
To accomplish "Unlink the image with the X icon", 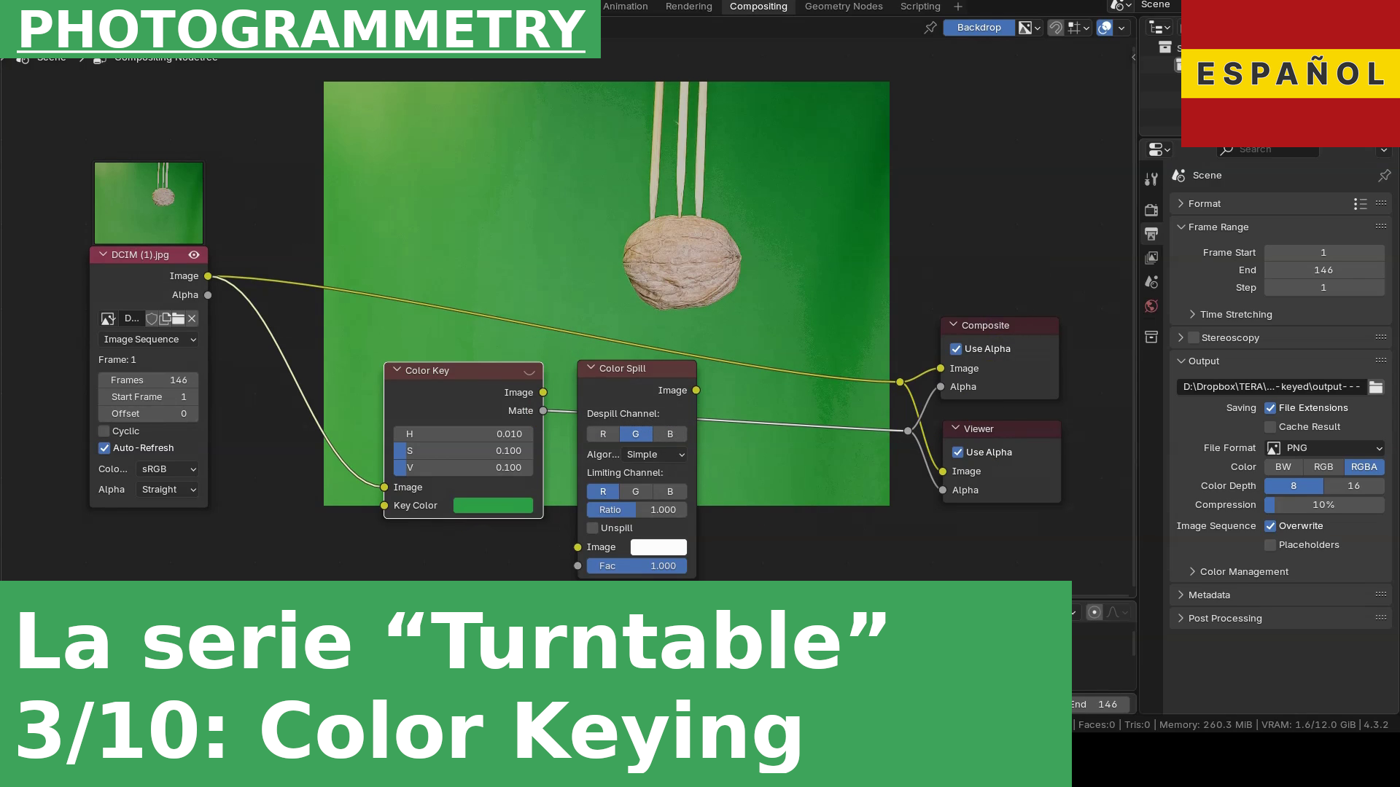I will [192, 318].
